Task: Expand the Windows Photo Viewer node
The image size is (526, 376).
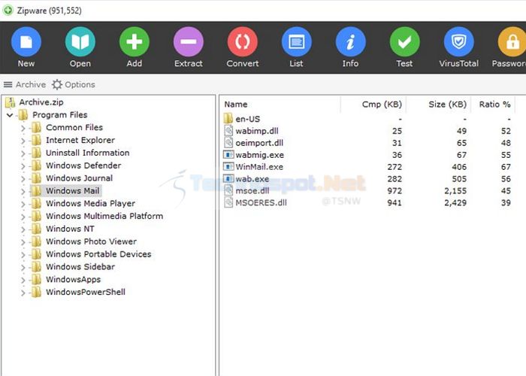Action: [x=23, y=242]
